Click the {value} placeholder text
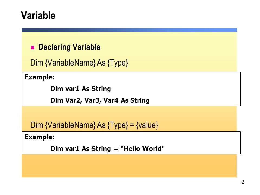The width and height of the screenshot is (260, 195). (x=147, y=125)
